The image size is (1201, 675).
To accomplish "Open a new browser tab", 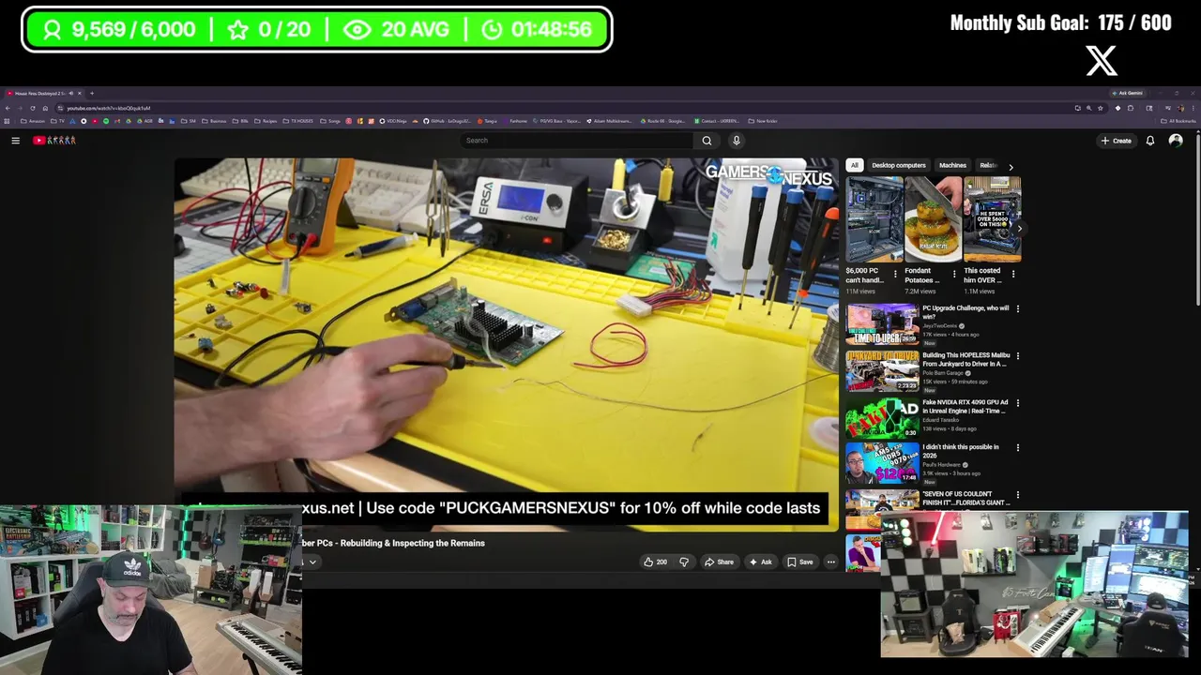I will tap(92, 93).
